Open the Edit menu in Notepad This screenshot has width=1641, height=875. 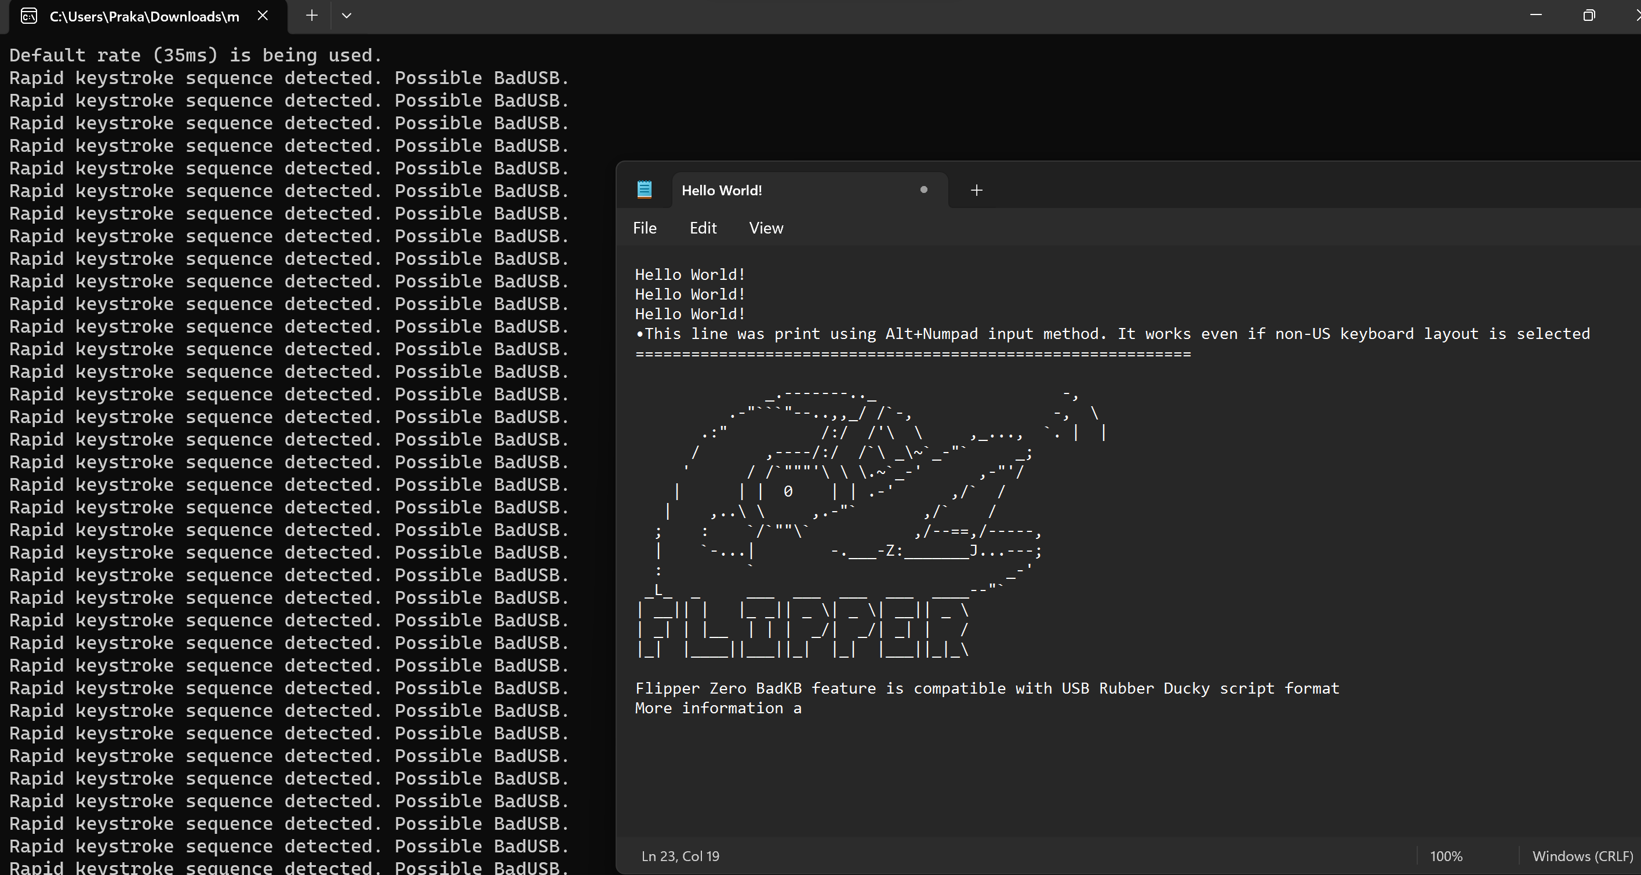click(703, 228)
